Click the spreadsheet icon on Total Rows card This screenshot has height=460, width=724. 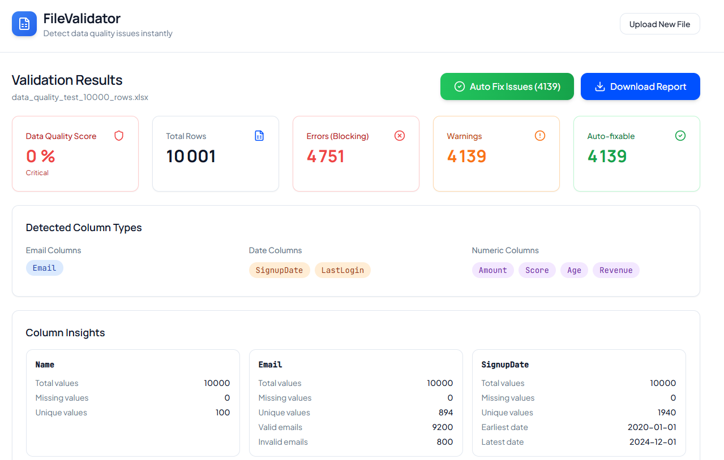tap(259, 136)
